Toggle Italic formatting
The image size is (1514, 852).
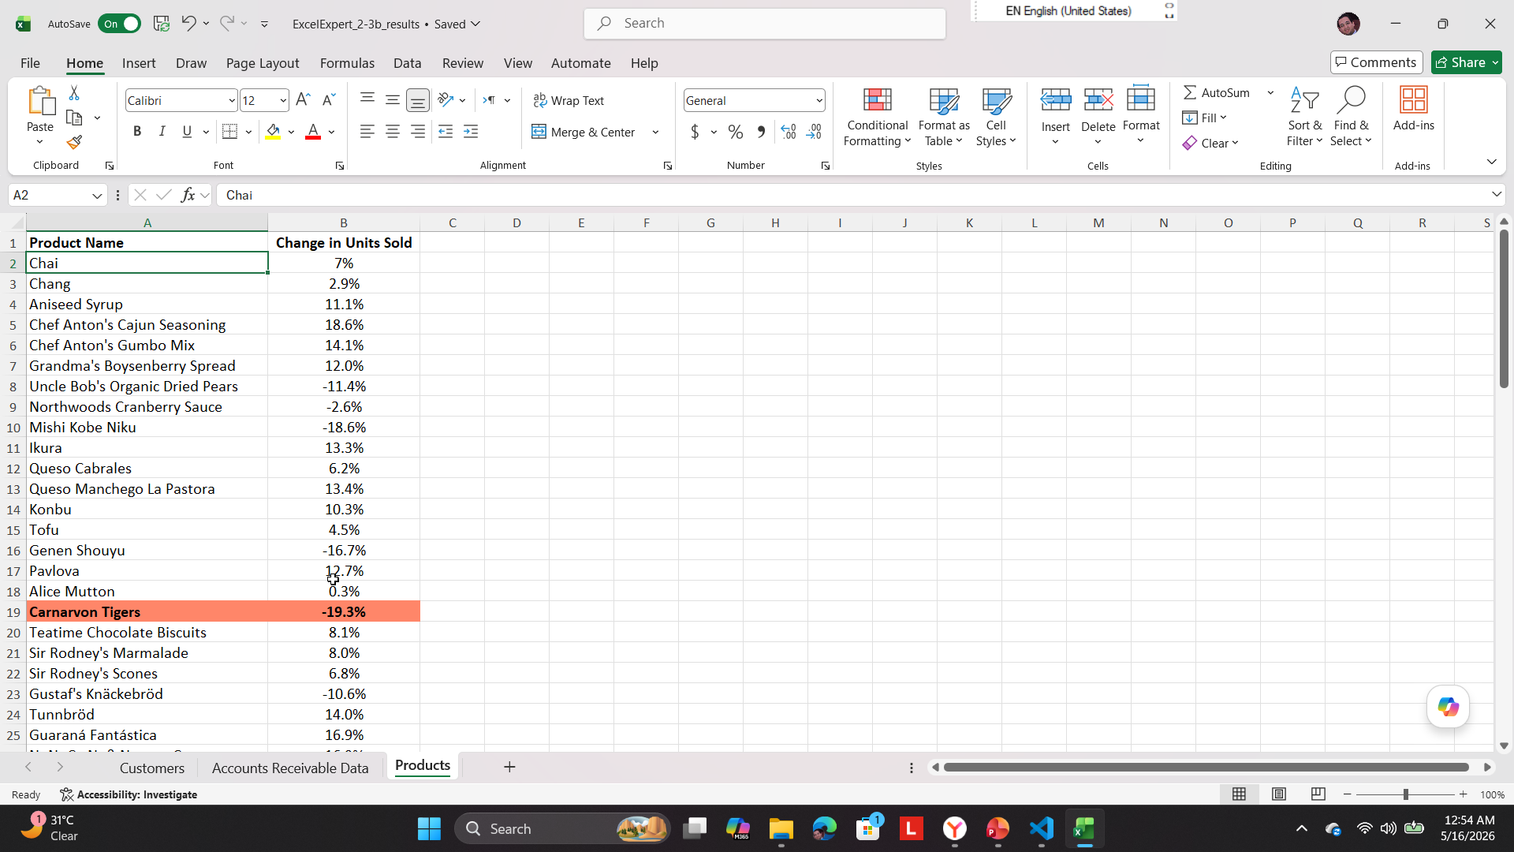(162, 132)
